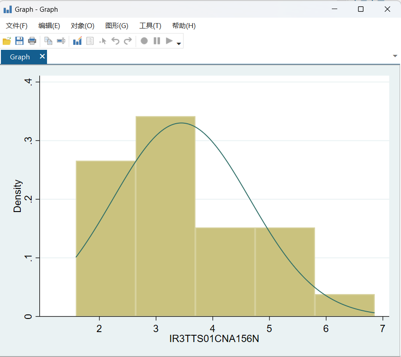Copy the graph using the copy icon
401x357 pixels.
click(x=48, y=41)
